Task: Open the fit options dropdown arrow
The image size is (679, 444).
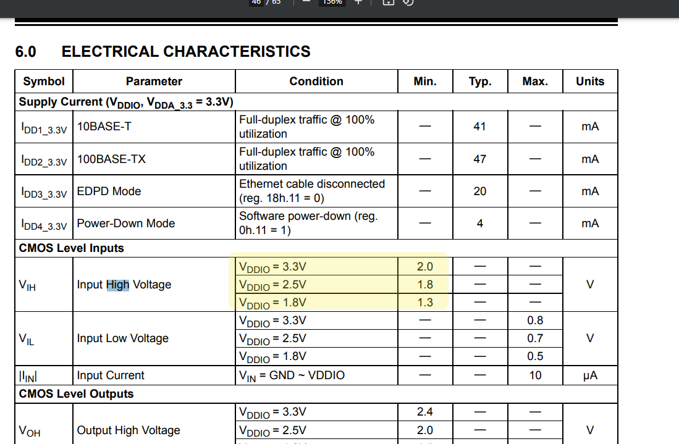Action: coord(389,4)
